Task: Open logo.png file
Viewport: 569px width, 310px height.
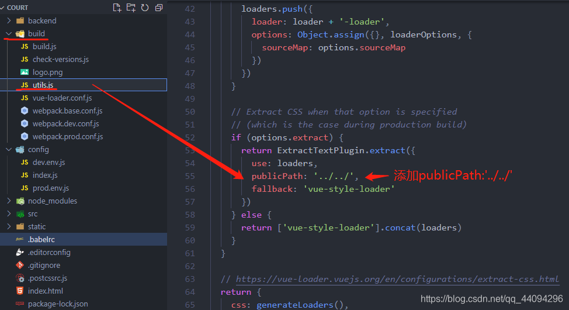Action: 47,73
